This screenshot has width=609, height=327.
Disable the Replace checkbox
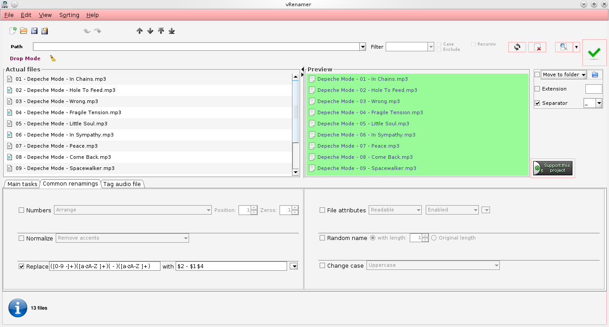click(21, 266)
